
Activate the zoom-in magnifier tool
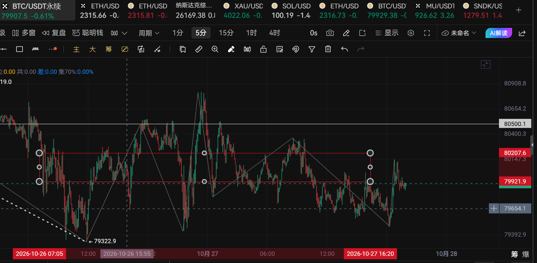pos(215,49)
